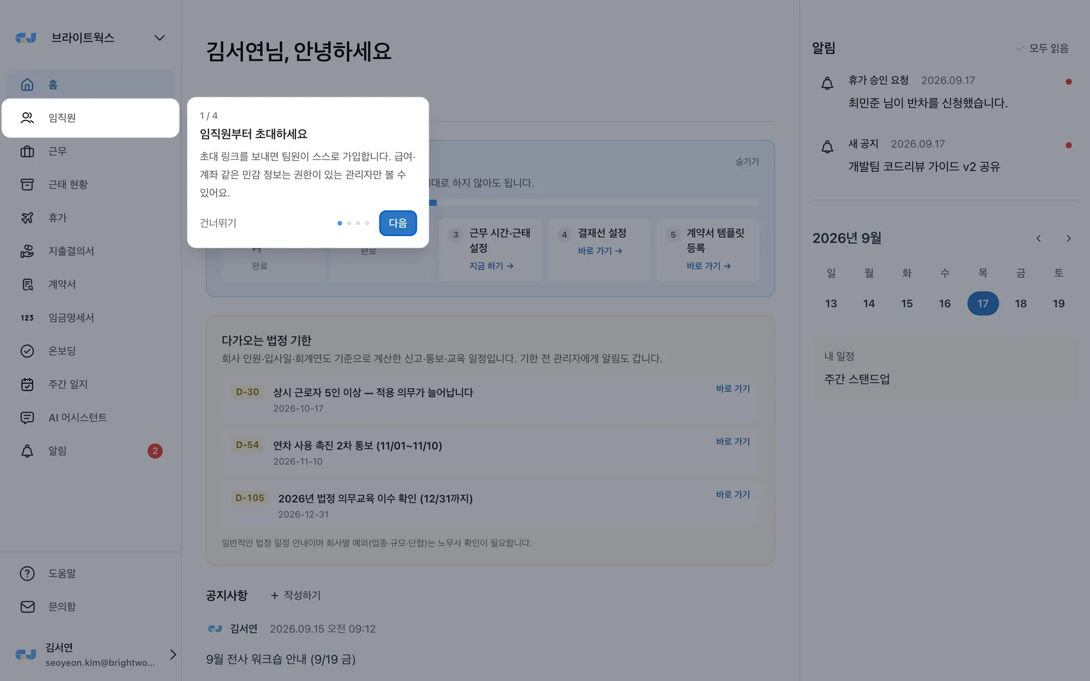Open the AI 어시스턴트 chat icon
The height and width of the screenshot is (681, 1090).
[27, 418]
